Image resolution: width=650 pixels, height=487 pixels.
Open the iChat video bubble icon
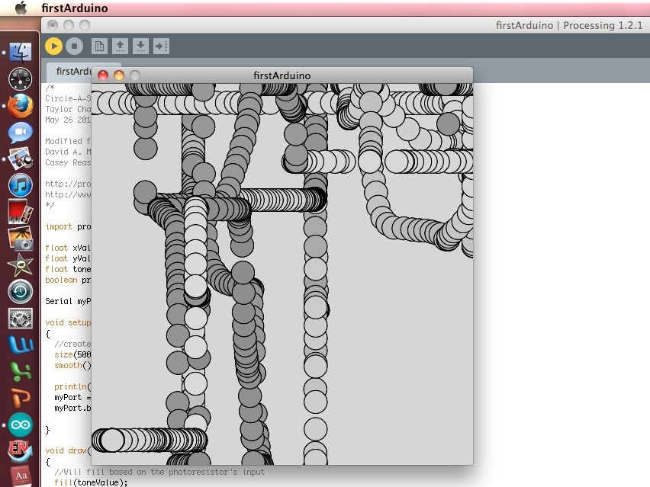[21, 133]
